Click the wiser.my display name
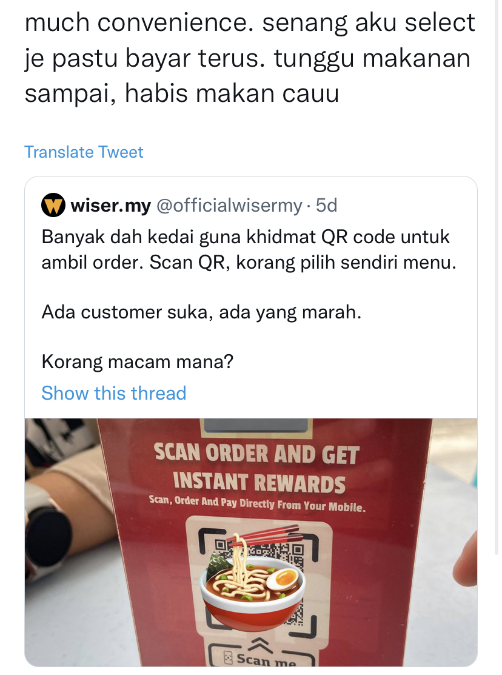 click(x=111, y=206)
